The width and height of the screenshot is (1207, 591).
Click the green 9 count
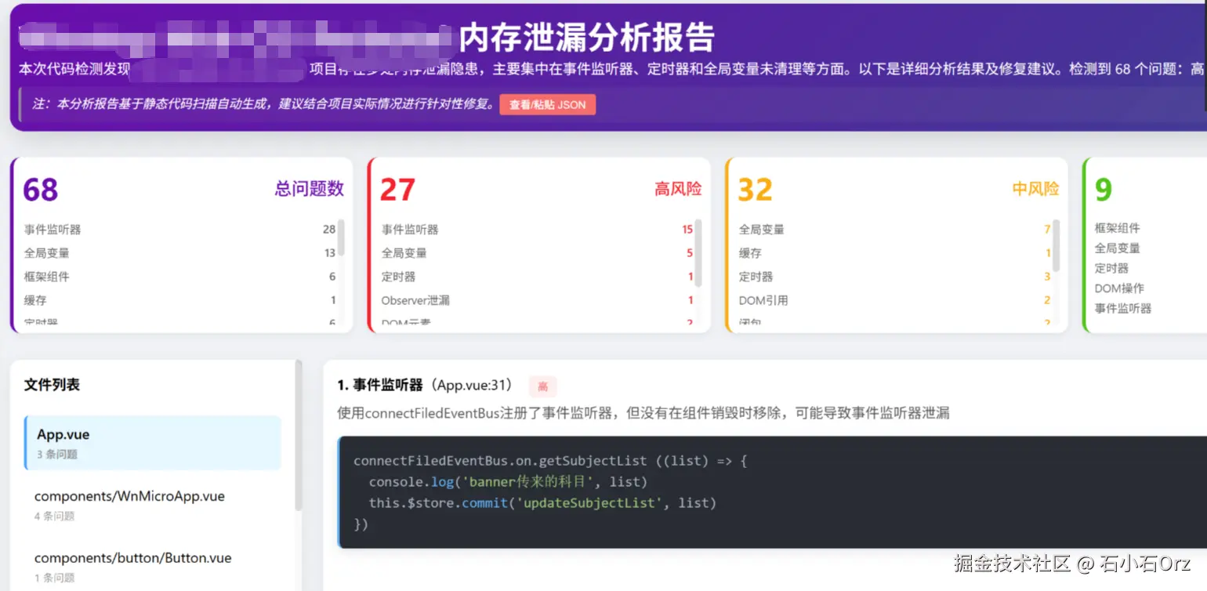click(x=1104, y=189)
